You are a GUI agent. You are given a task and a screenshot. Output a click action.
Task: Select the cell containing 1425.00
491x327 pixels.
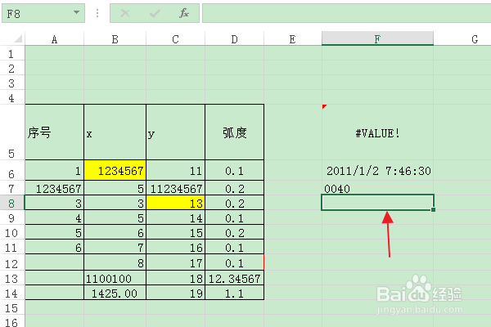(x=115, y=293)
